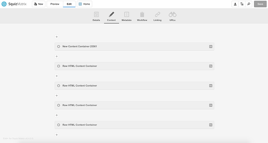This screenshot has width=268, height=143.
Task: Click the search magnifier icon
Action: pos(249,4)
